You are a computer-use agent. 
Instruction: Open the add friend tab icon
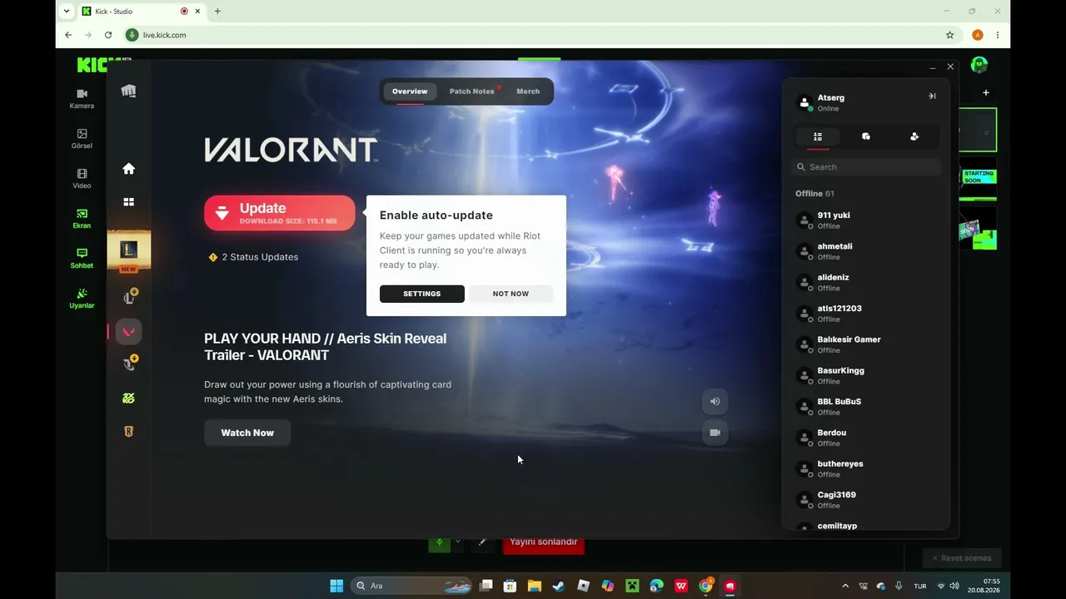pyautogui.click(x=914, y=136)
